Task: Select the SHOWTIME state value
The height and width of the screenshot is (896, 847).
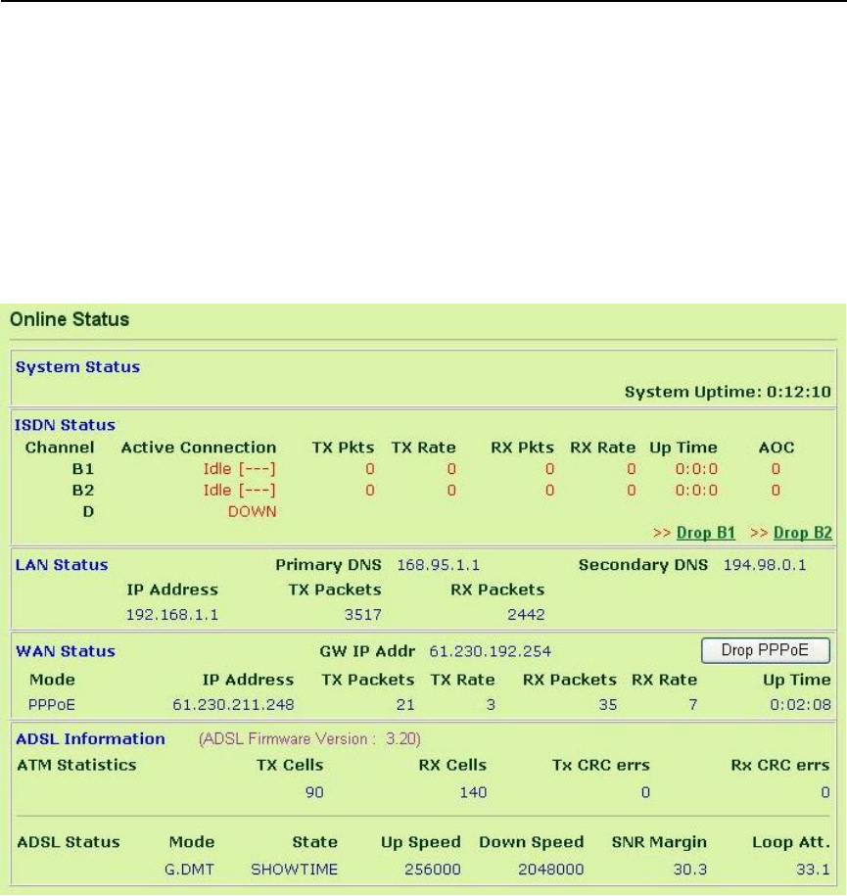Action: (295, 870)
